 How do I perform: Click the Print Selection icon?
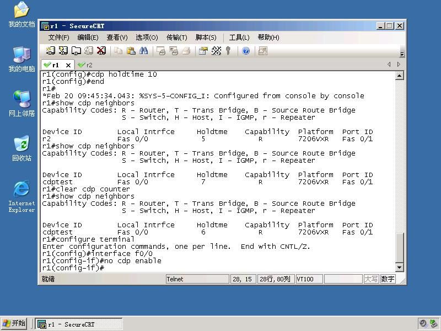point(174,51)
